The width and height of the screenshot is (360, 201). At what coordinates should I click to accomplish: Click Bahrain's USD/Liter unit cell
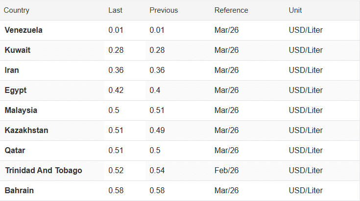(x=306, y=191)
